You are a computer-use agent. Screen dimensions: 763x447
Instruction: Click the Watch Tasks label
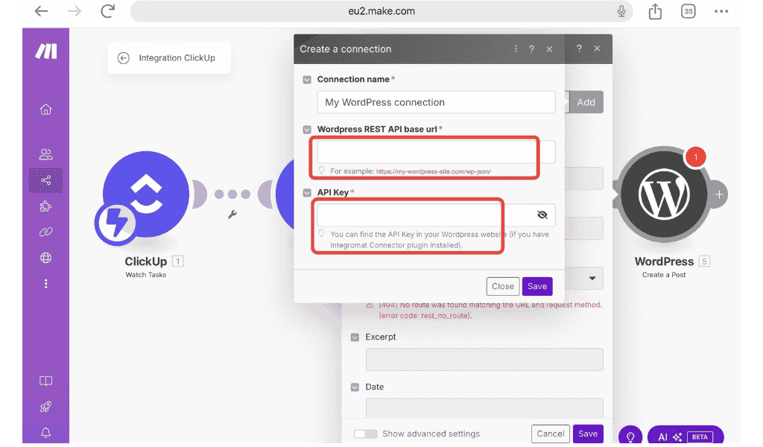coord(145,275)
